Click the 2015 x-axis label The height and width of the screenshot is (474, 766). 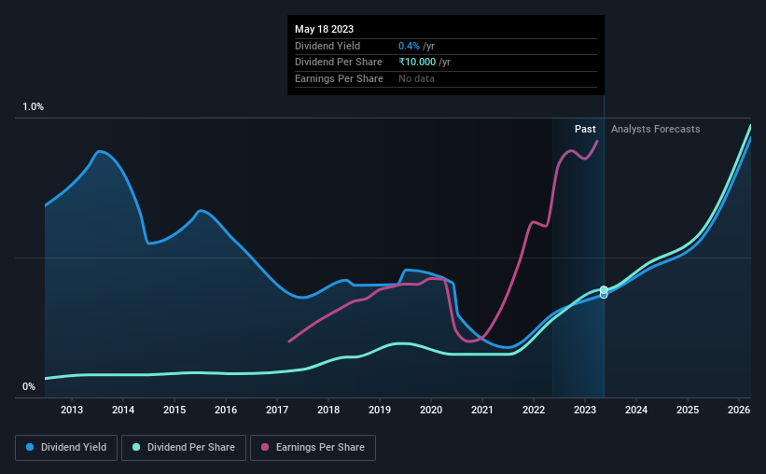click(x=174, y=410)
